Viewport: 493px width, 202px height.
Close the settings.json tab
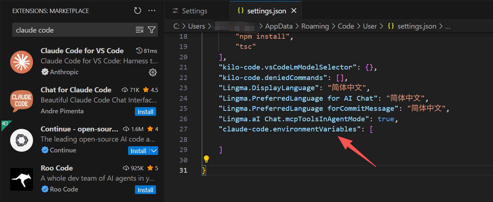coord(294,11)
